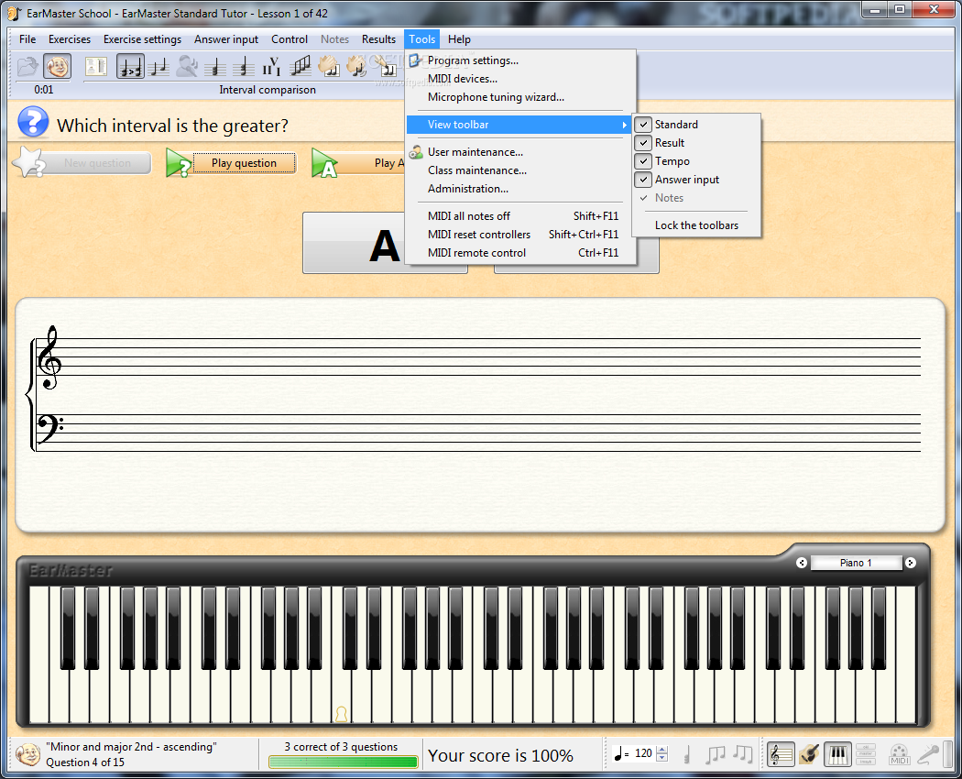
Task: Select the microphone input icon
Action: tap(927, 754)
